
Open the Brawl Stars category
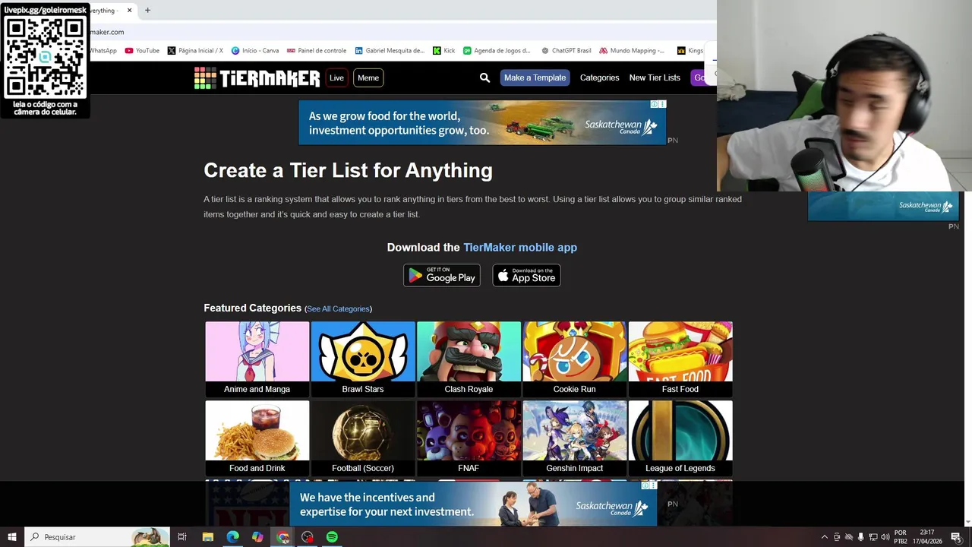point(363,359)
